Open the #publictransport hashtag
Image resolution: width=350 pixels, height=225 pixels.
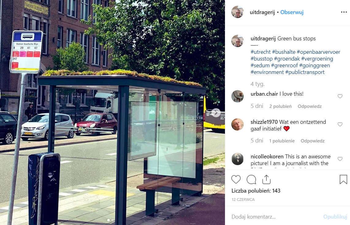(x=305, y=72)
